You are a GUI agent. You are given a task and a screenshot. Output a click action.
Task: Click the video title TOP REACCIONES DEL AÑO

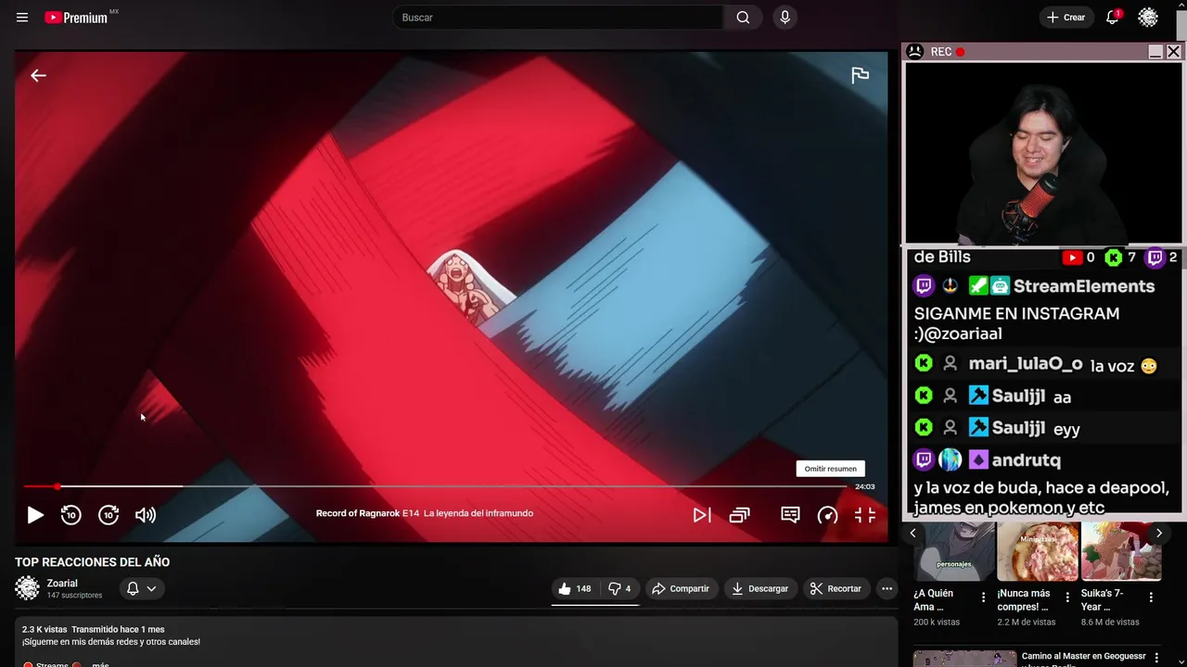(x=92, y=562)
